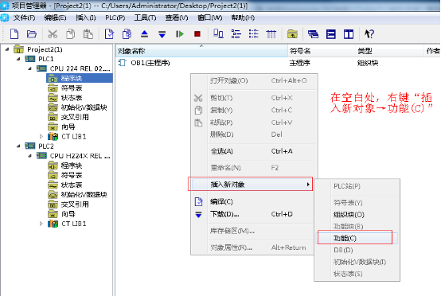Click the Cut scissors toolbar icon
This screenshot has height=296, width=441.
pyautogui.click(x=53, y=34)
